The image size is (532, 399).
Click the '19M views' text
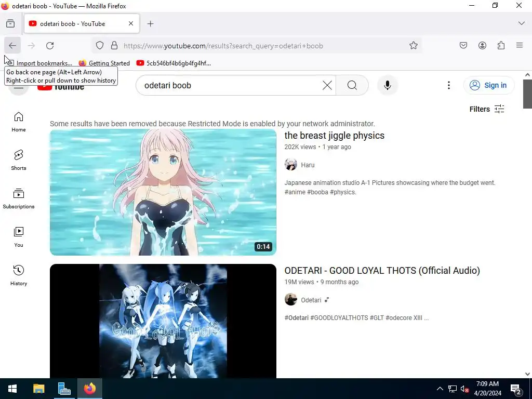[299, 282]
